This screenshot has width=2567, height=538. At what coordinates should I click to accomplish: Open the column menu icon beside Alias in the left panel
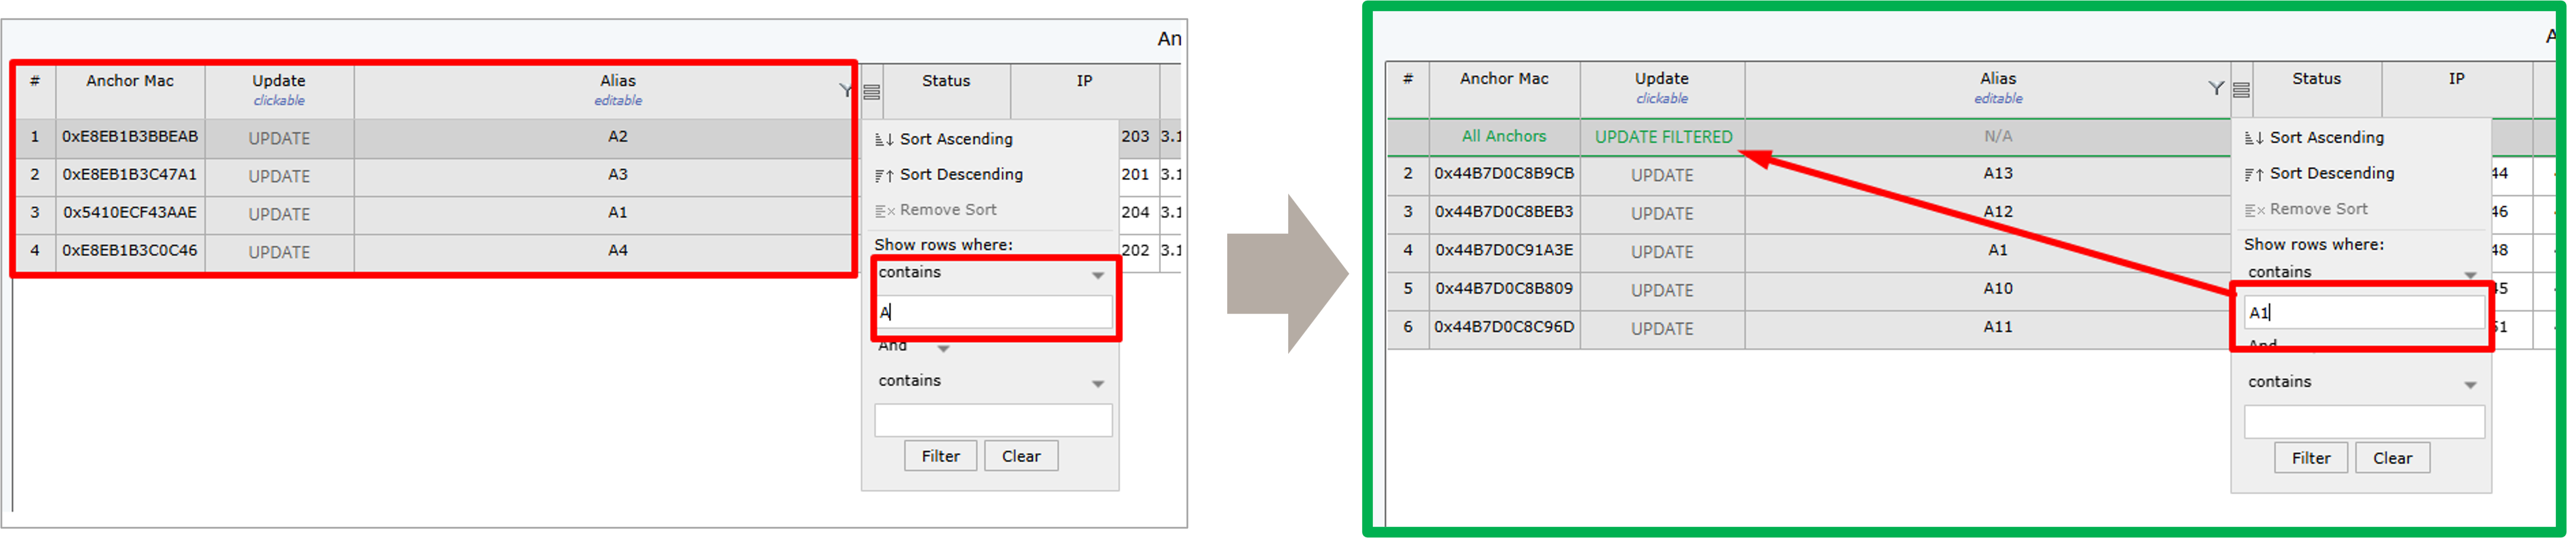click(872, 92)
